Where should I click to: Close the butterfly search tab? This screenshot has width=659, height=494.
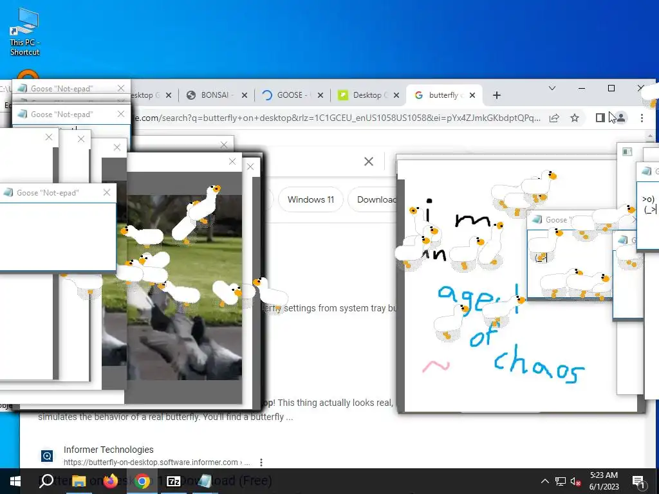click(x=472, y=95)
